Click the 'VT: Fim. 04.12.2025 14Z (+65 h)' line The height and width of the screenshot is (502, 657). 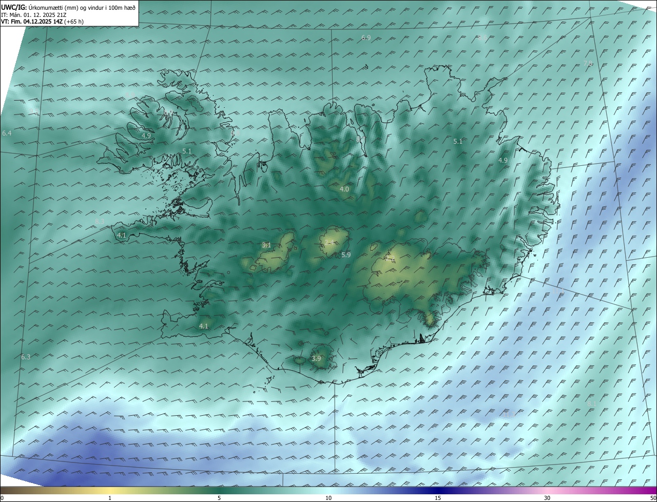[42, 22]
